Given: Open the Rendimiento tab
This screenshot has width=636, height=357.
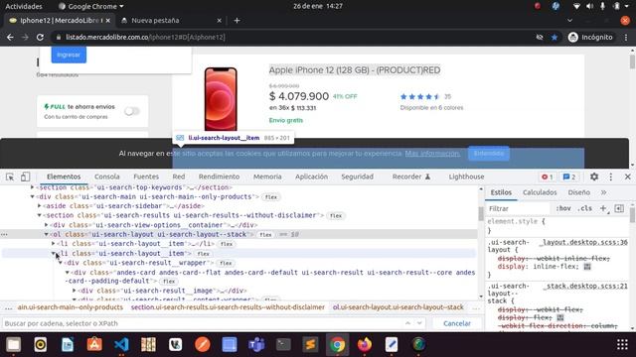Looking at the screenshot, I should (x=219, y=177).
